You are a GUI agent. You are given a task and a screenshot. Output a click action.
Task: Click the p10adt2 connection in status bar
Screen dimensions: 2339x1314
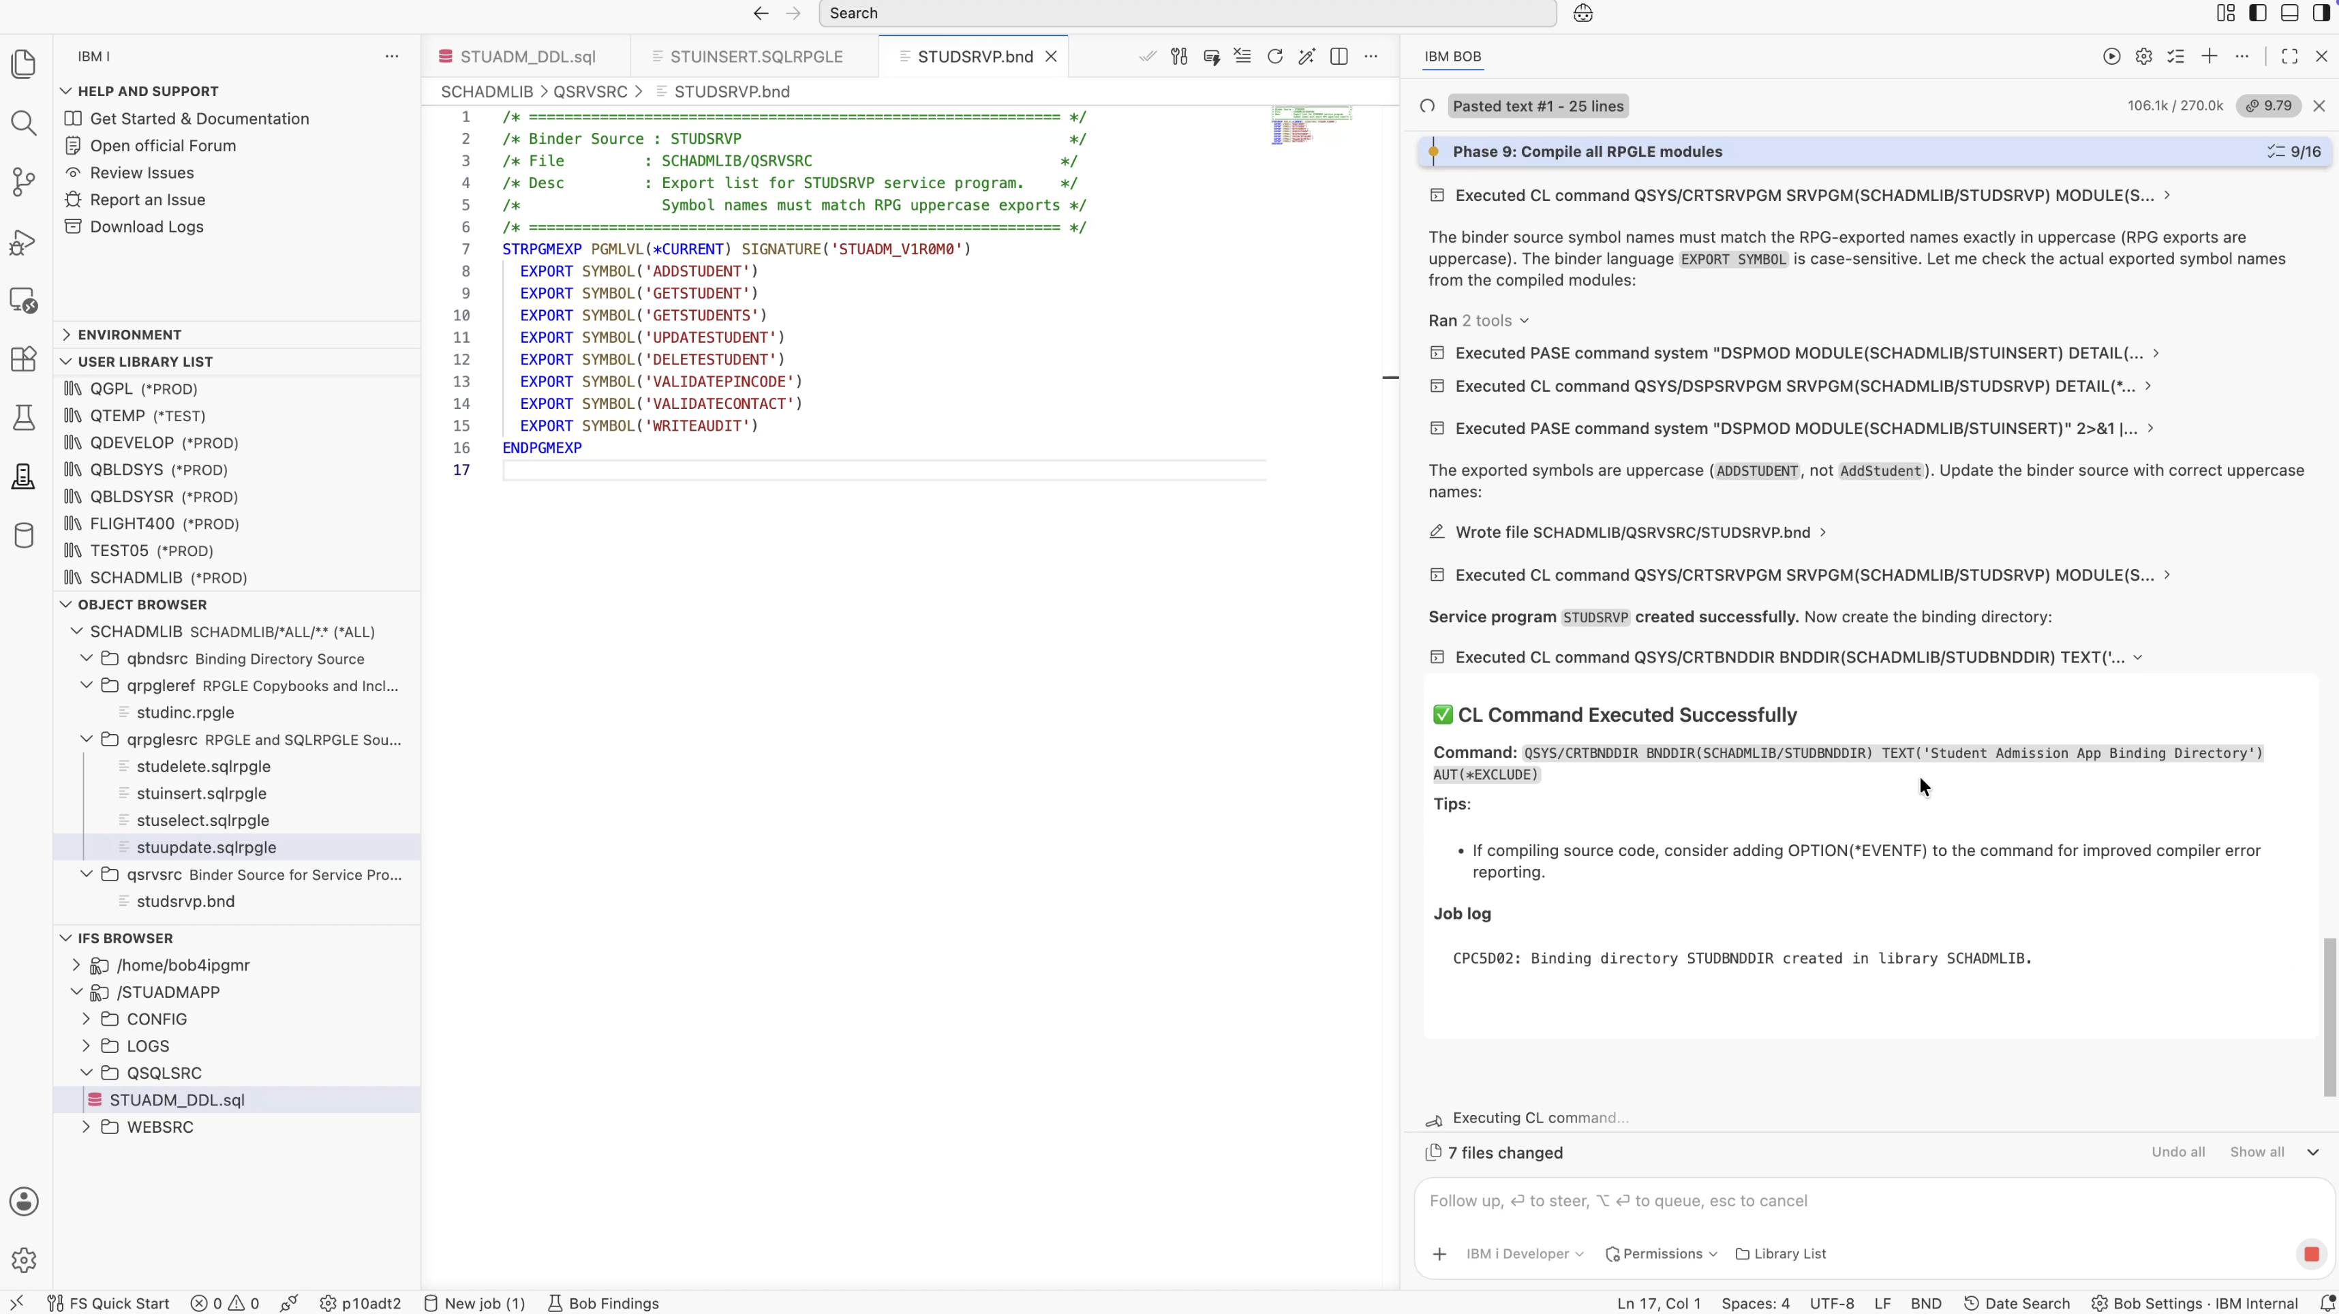(x=361, y=1303)
